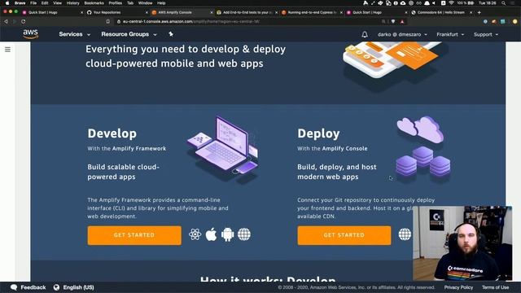
Task: Click the web globe icon under Develop
Action: (244, 234)
